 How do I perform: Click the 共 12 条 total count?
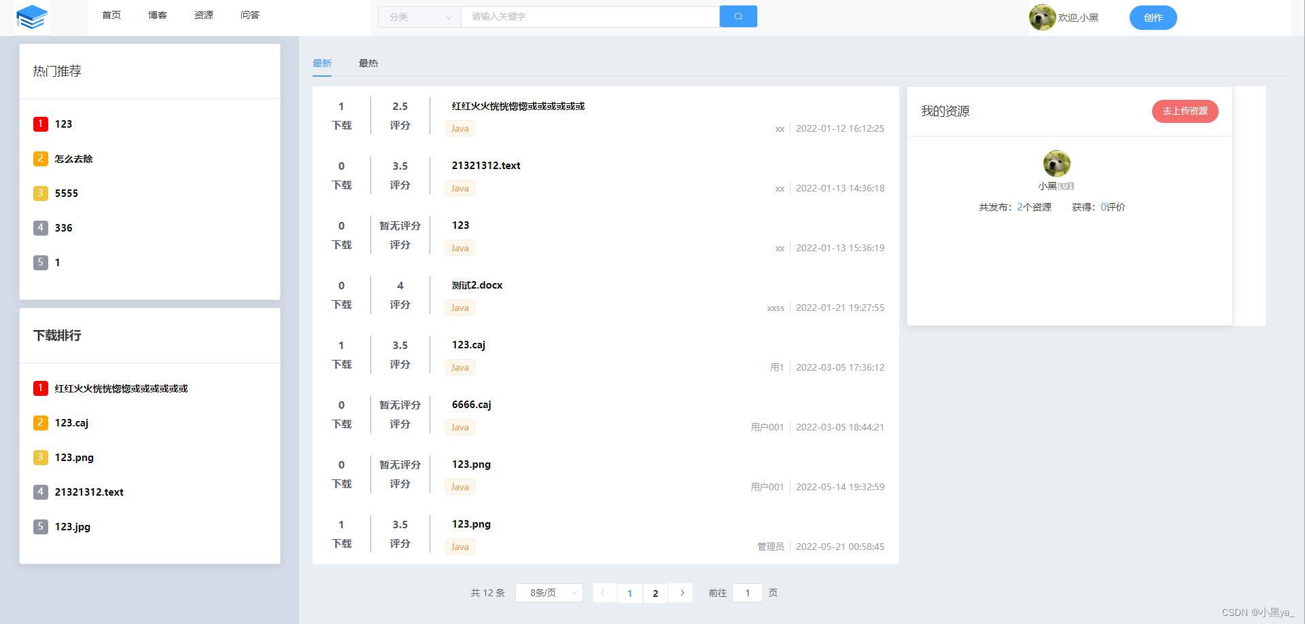[487, 593]
